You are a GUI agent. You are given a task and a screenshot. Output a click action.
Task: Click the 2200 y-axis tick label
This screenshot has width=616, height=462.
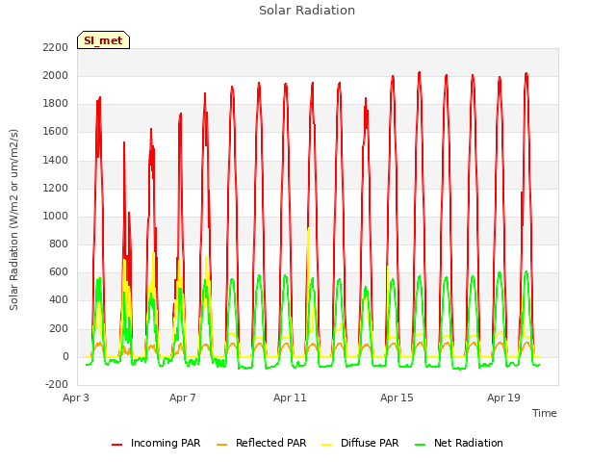tap(56, 47)
